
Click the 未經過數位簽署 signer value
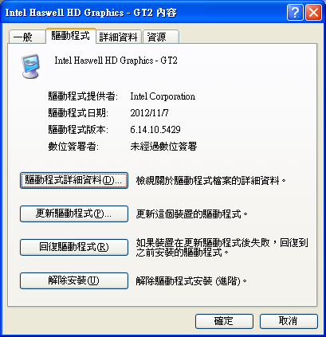pyautogui.click(x=163, y=147)
